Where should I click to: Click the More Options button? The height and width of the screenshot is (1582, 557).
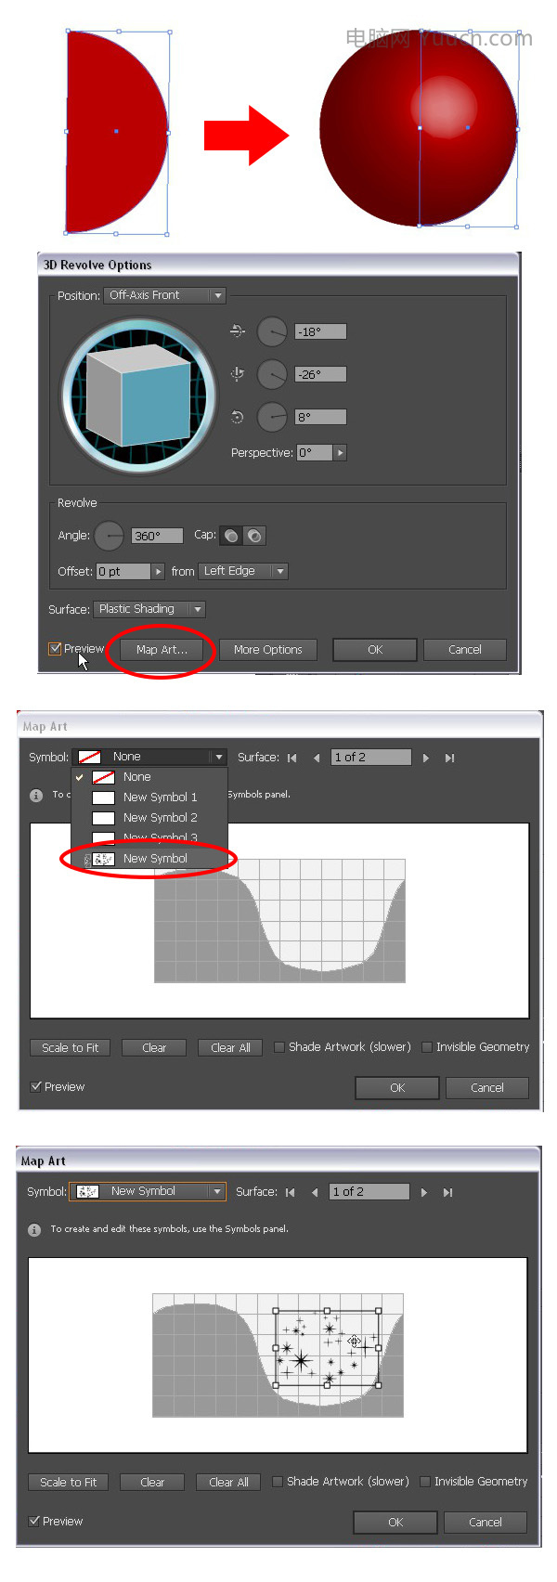pos(268,650)
